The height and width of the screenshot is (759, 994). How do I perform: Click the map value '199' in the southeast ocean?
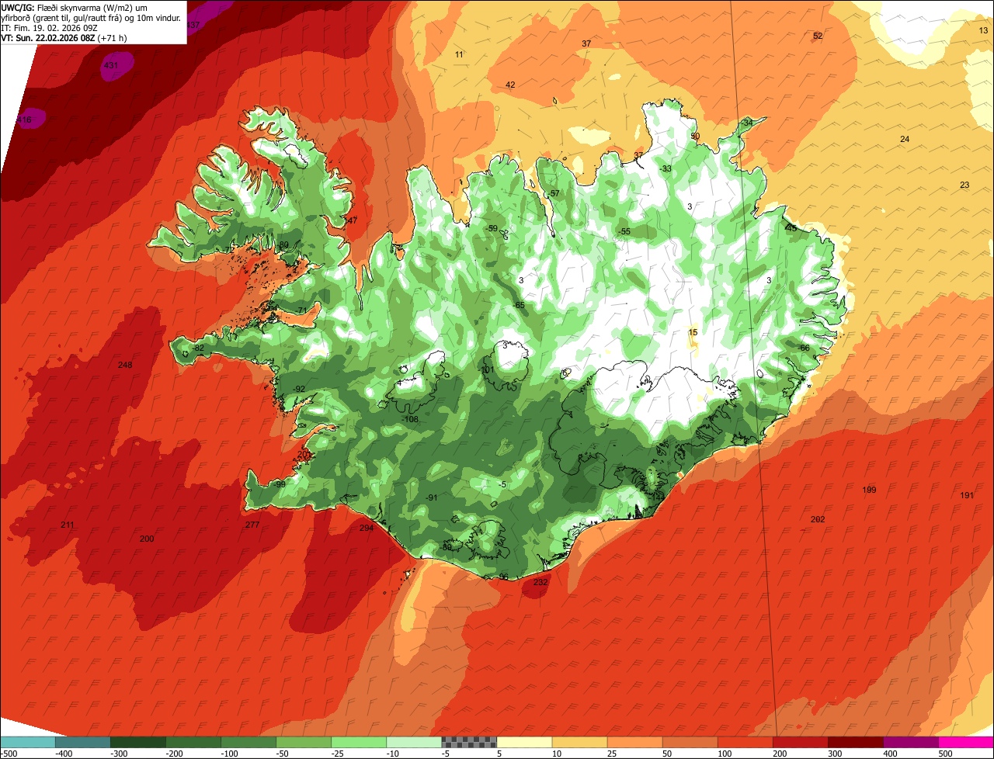click(x=870, y=490)
